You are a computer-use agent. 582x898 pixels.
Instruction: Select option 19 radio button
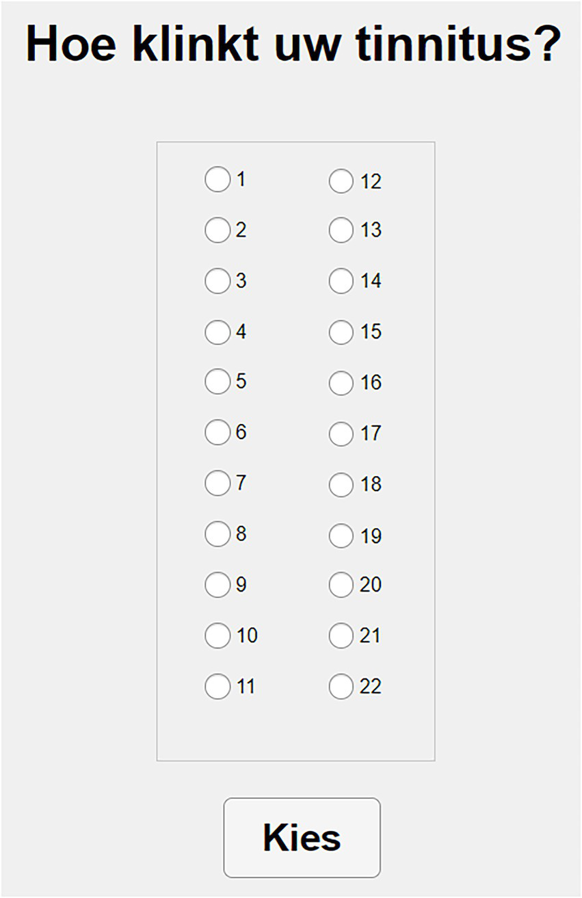coord(341,536)
